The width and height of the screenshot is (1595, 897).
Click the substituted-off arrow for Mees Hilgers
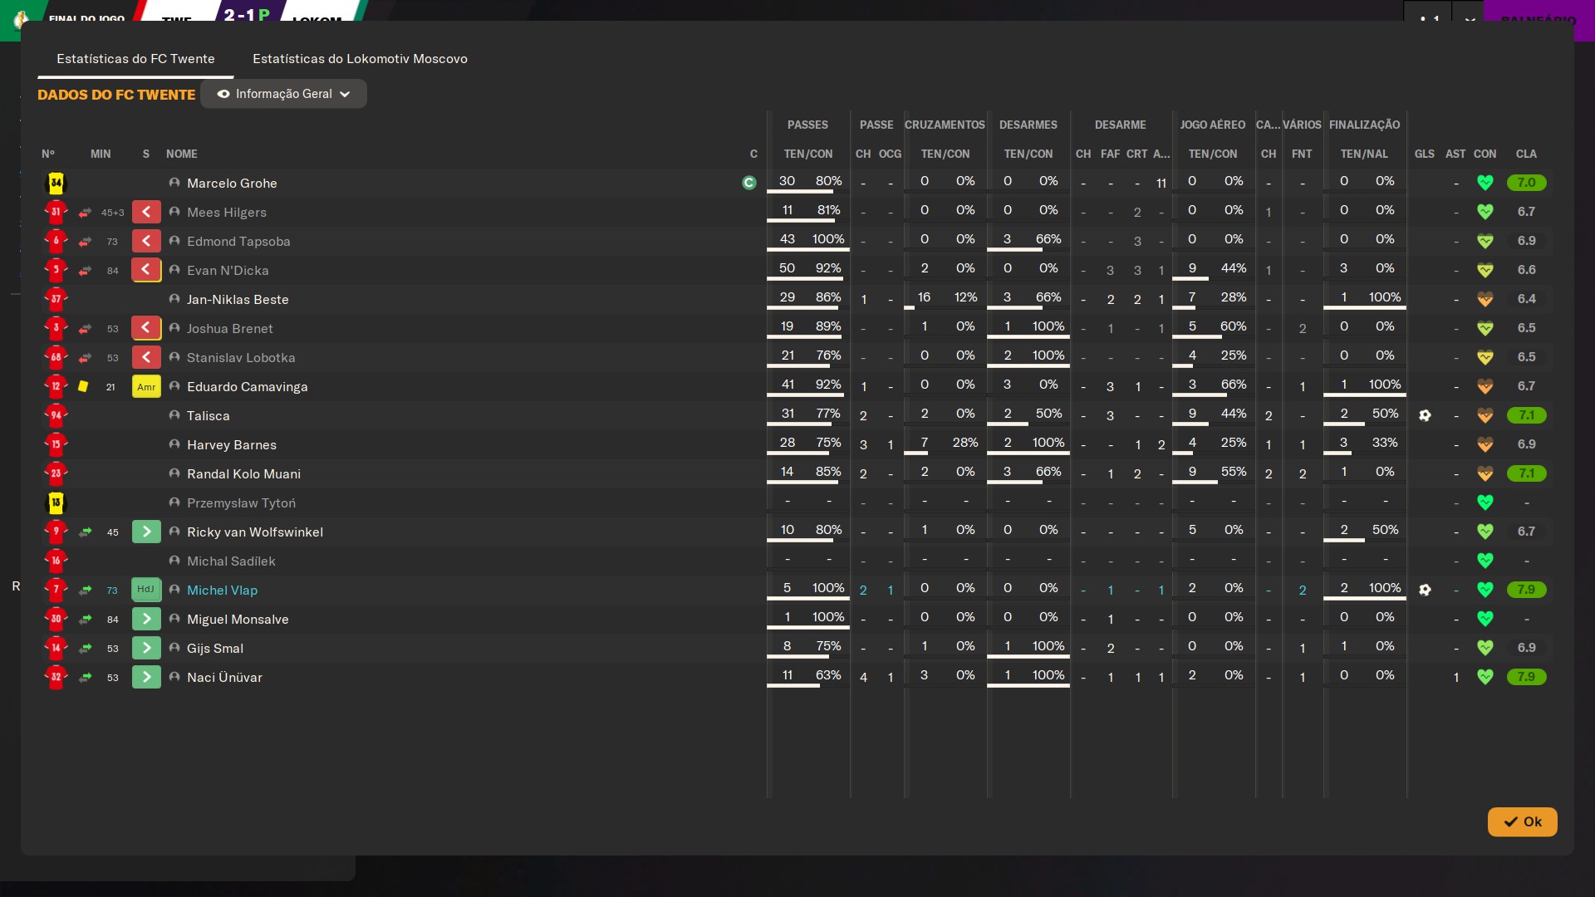point(146,212)
